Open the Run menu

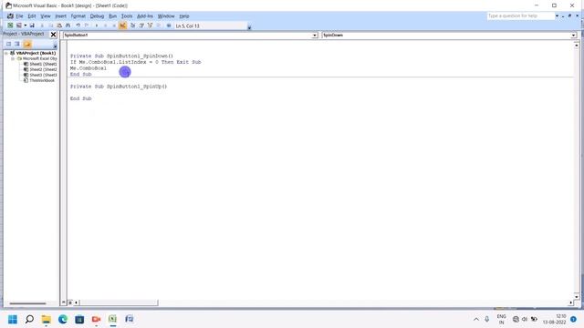pyautogui.click(x=112, y=16)
